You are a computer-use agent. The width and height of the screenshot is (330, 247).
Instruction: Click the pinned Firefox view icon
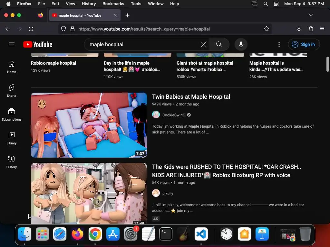click(41, 15)
